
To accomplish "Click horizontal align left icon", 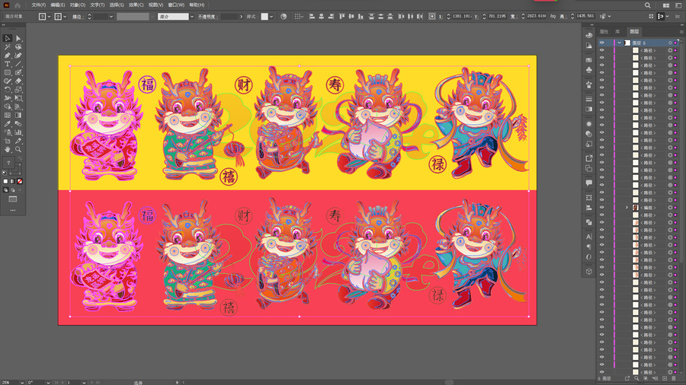I will point(312,17).
